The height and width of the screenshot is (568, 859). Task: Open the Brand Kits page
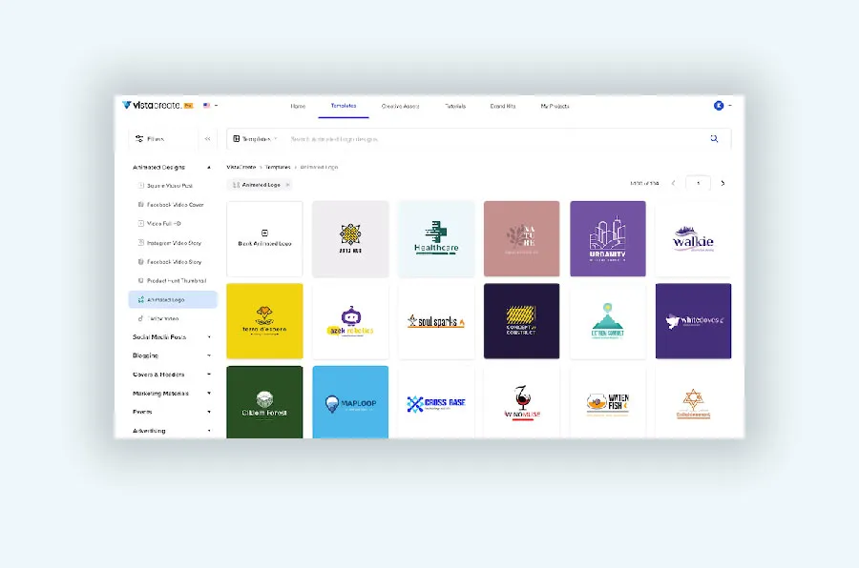503,106
